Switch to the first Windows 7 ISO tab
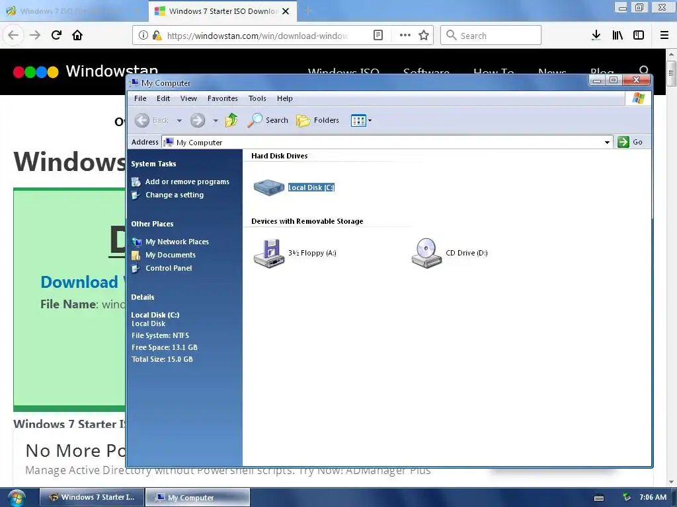Viewport: 677px width, 507px height. coord(74,11)
